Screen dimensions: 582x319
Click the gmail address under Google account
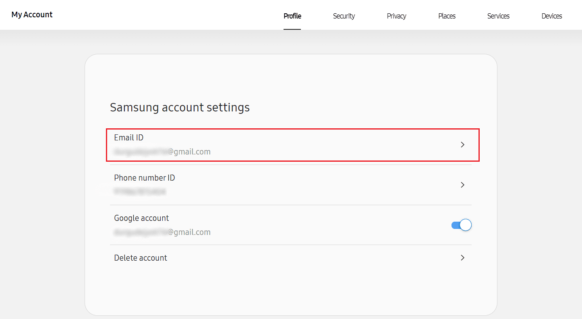162,233
